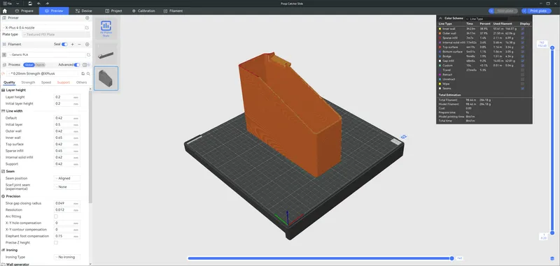The height and width of the screenshot is (266, 560).
Task: Show Retract points via Display checkbox
Action: pyautogui.click(x=522, y=75)
